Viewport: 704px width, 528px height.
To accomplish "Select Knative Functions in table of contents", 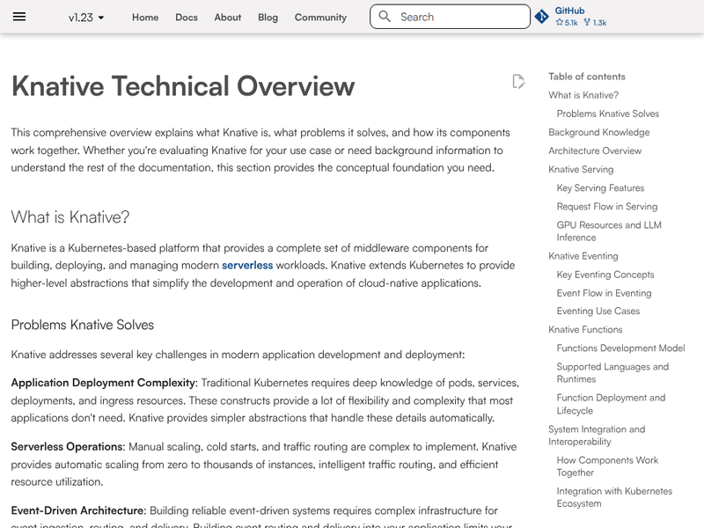I will tap(585, 329).
